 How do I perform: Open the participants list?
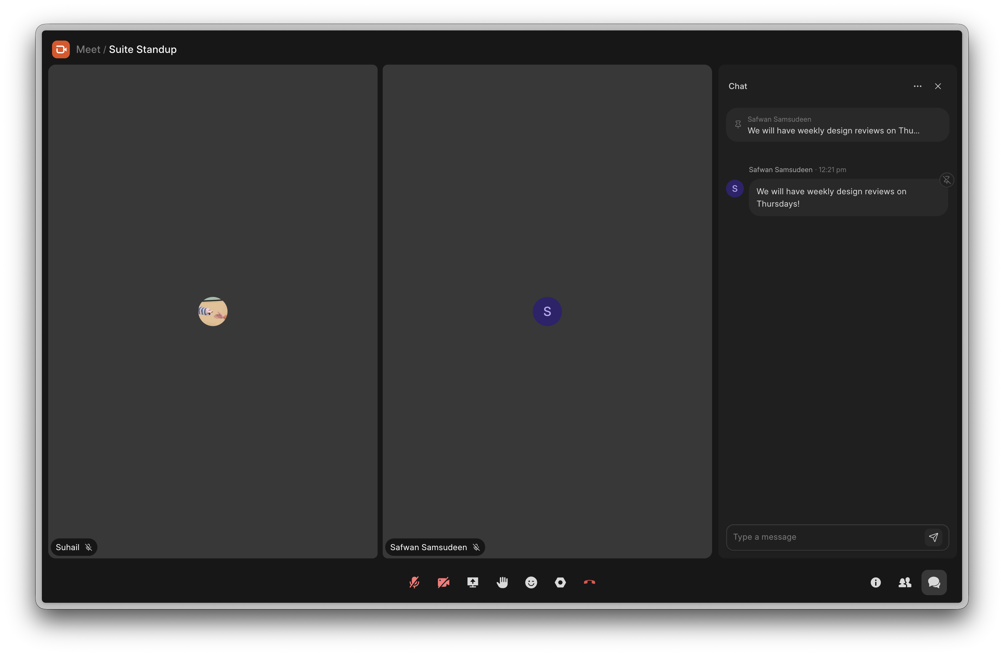pyautogui.click(x=905, y=582)
